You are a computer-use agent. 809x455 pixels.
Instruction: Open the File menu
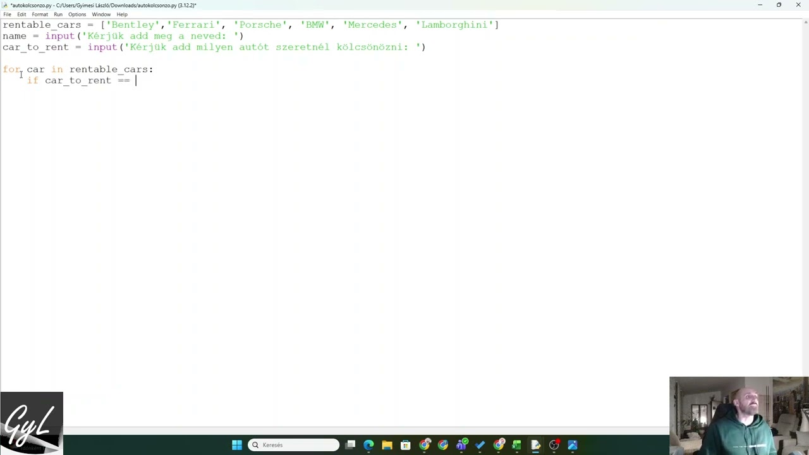point(7,15)
